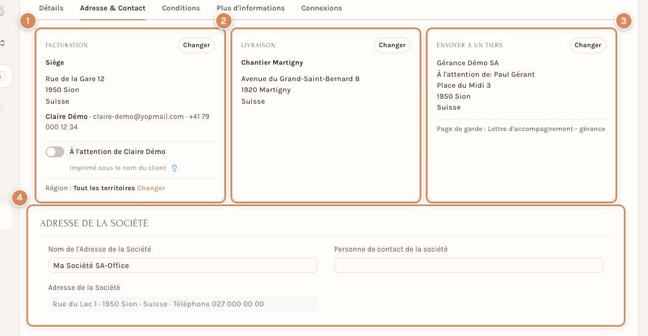This screenshot has height=336, width=648.
Task: Click Changer in the Facturation card
Action: [196, 45]
